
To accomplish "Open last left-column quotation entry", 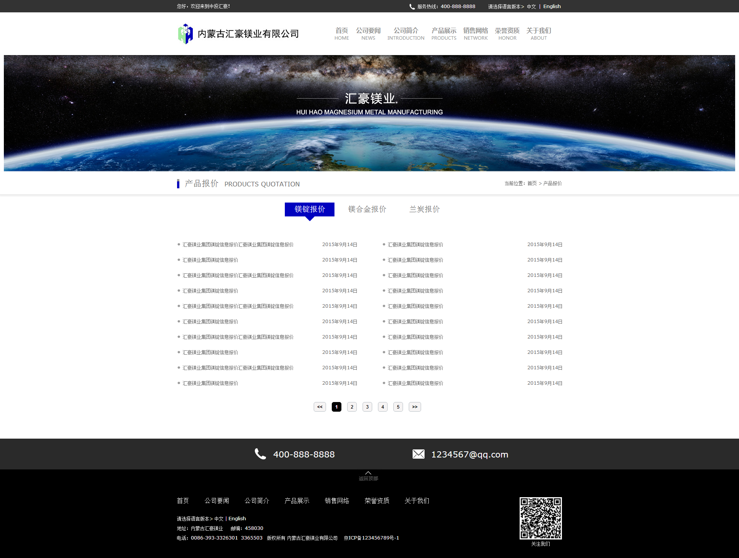I will coord(210,383).
